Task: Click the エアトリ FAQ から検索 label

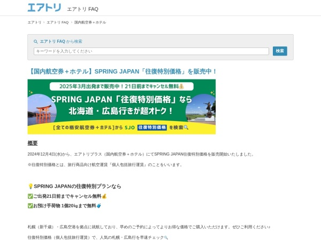Action: pos(61,42)
